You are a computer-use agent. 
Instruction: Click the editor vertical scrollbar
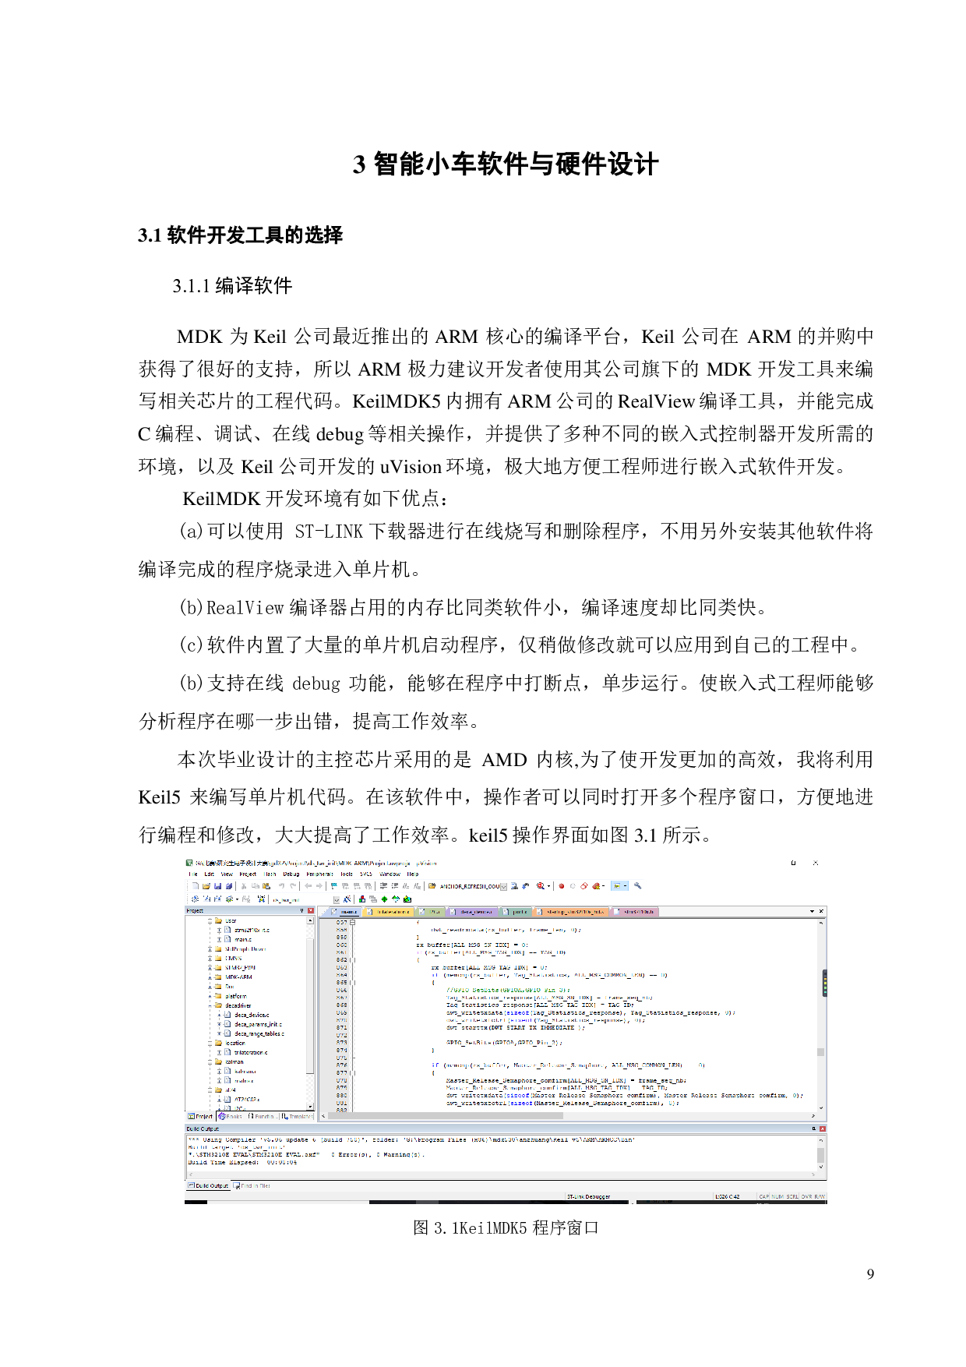click(820, 1013)
